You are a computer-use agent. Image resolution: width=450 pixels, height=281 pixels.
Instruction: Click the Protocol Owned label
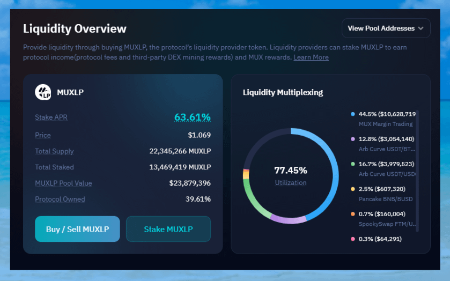60,199
